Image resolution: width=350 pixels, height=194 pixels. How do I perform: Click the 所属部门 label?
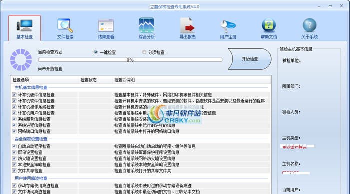coord(291,86)
